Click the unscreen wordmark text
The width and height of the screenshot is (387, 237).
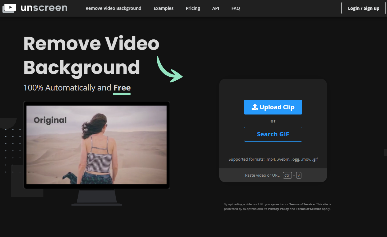[44, 8]
